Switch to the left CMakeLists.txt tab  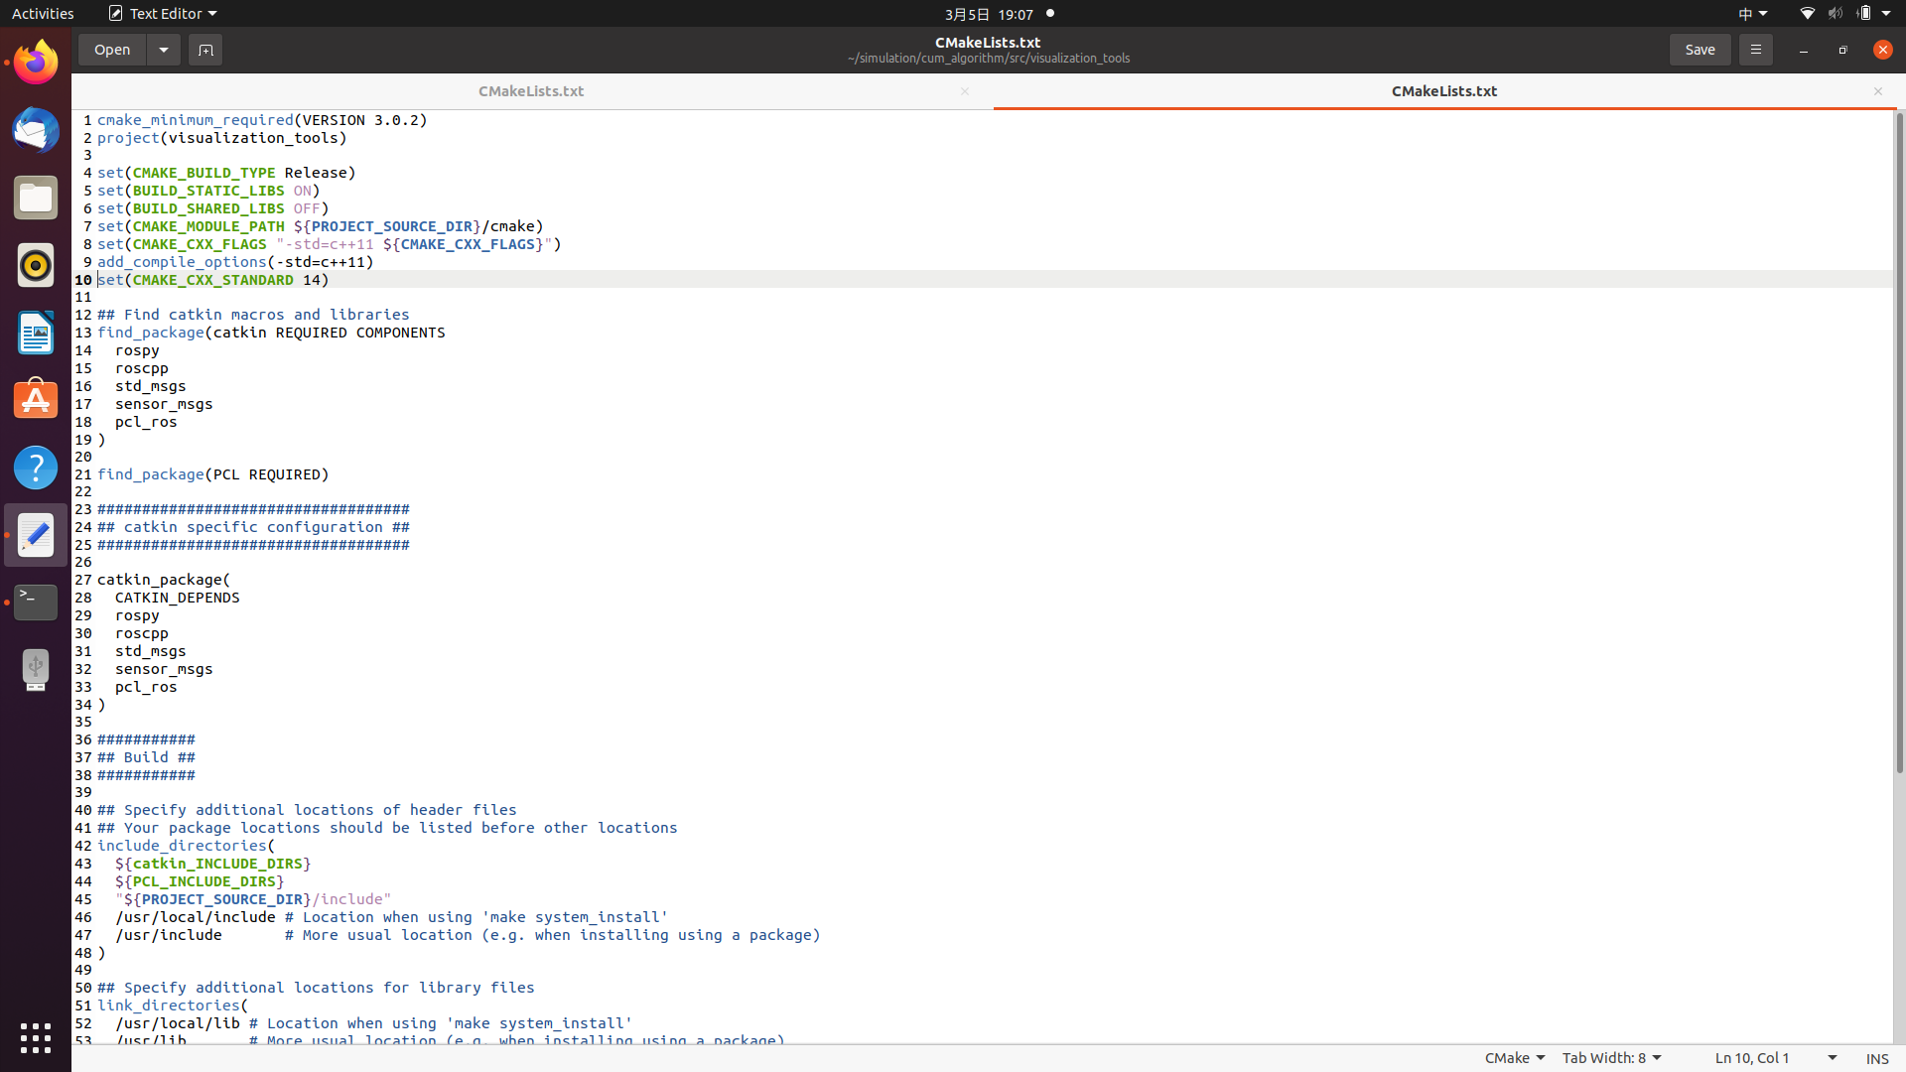pyautogui.click(x=531, y=90)
